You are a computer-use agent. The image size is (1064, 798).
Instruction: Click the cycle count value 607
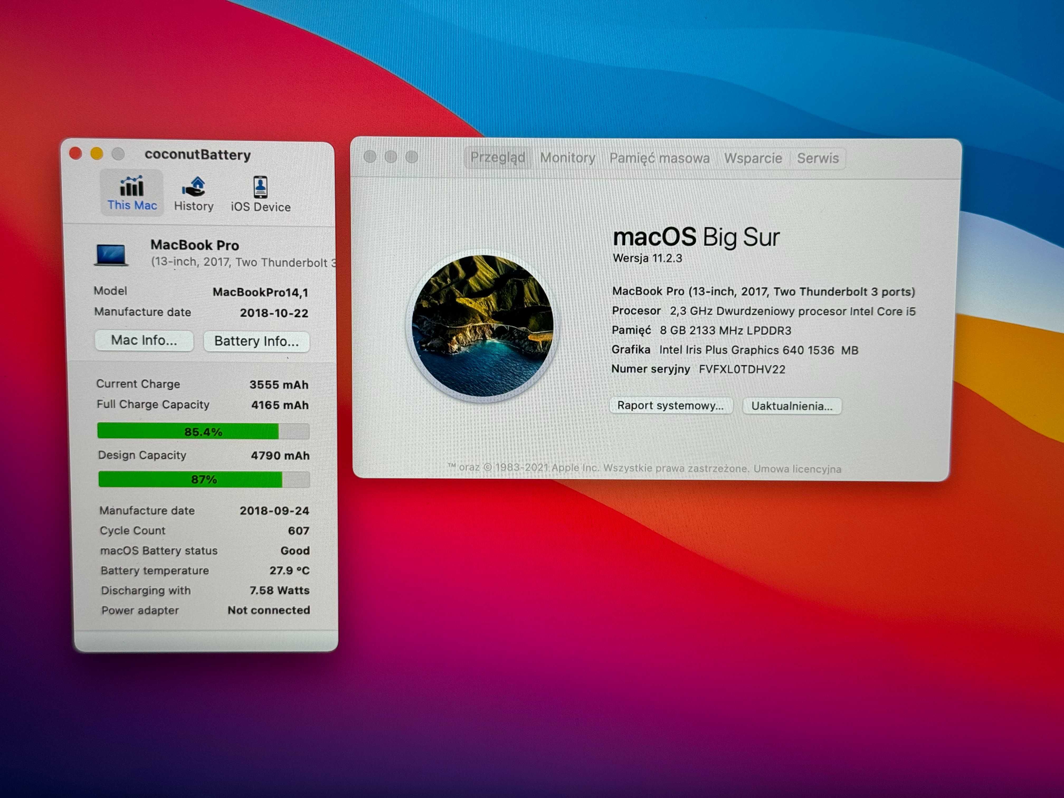pos(298,531)
